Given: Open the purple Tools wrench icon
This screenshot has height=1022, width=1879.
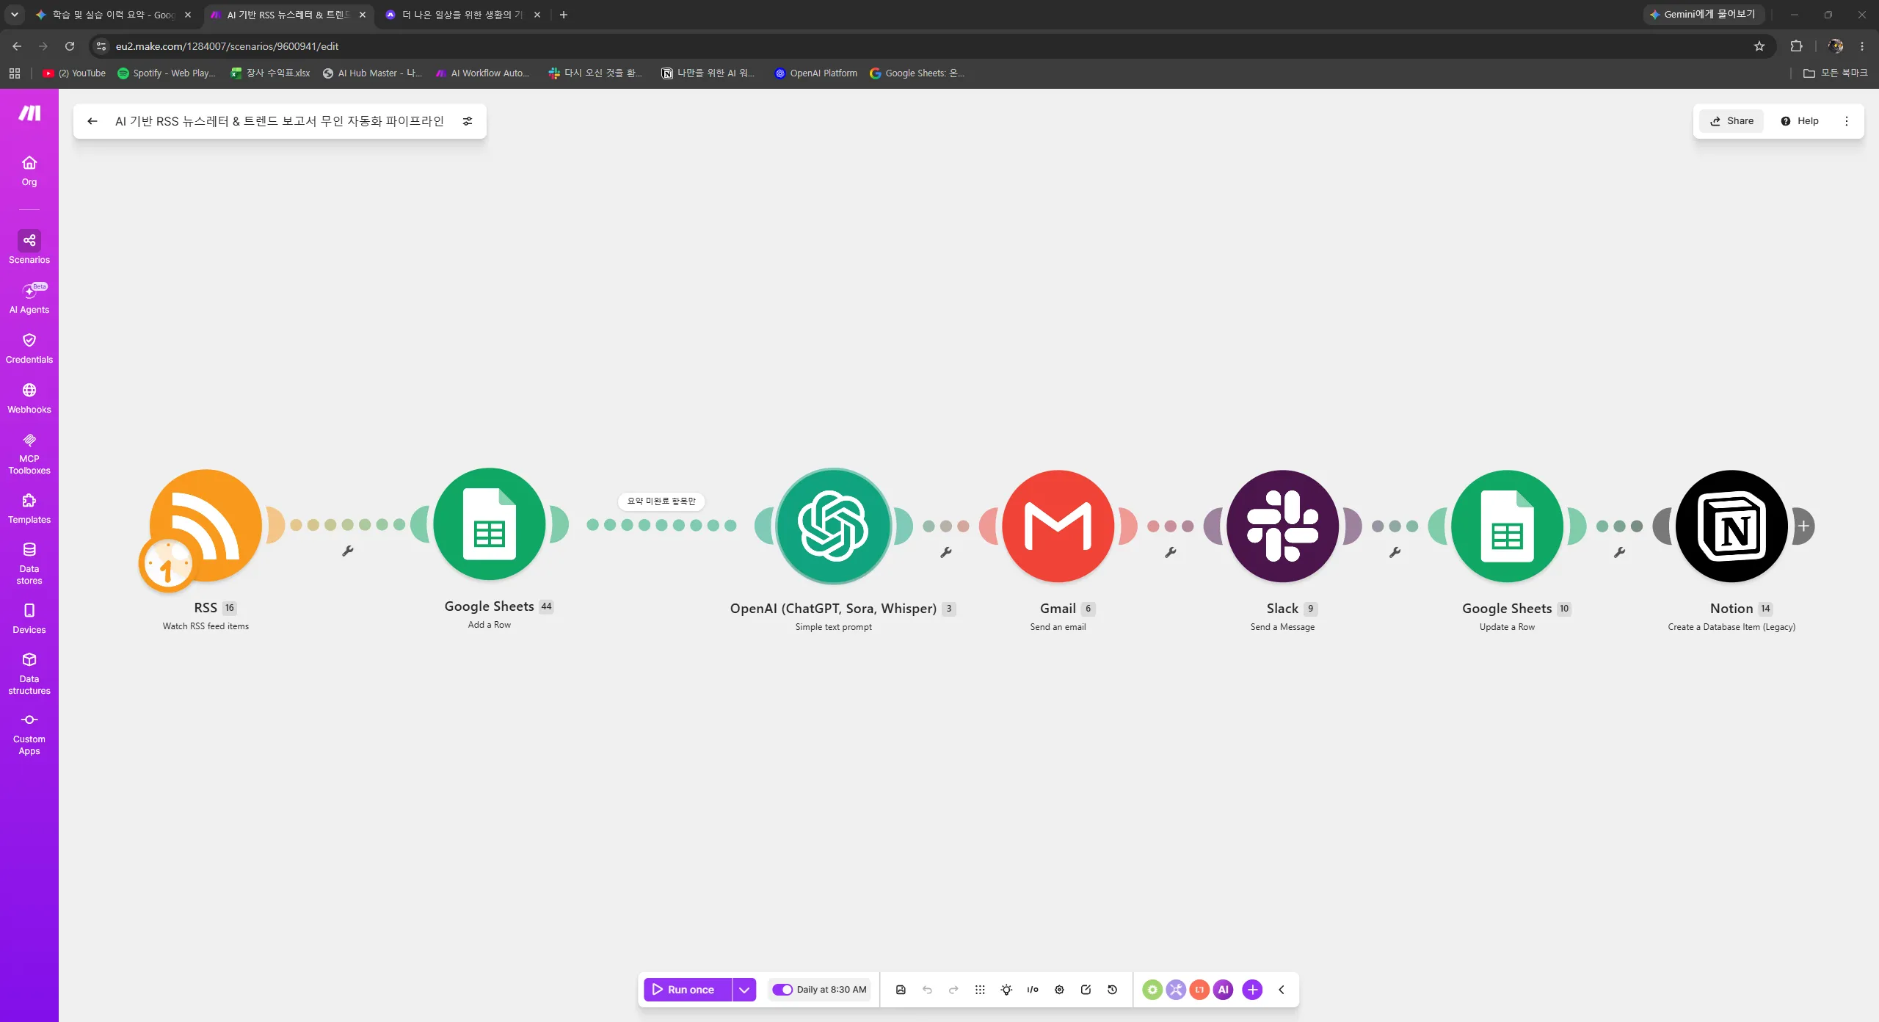Looking at the screenshot, I should click(x=1176, y=990).
